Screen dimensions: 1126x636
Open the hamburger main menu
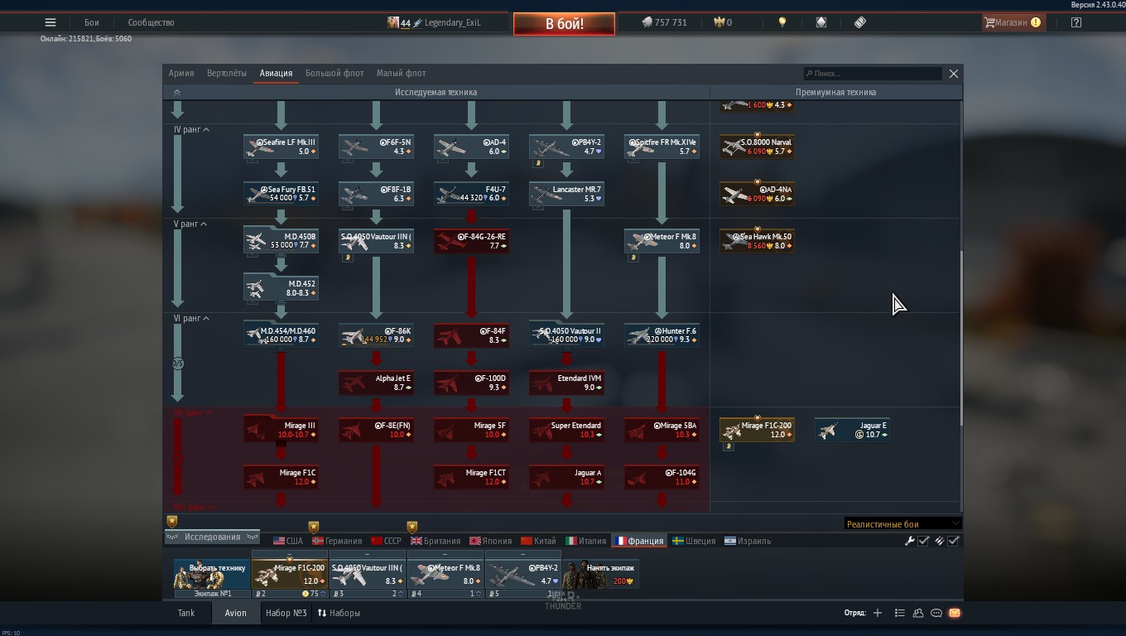[51, 22]
